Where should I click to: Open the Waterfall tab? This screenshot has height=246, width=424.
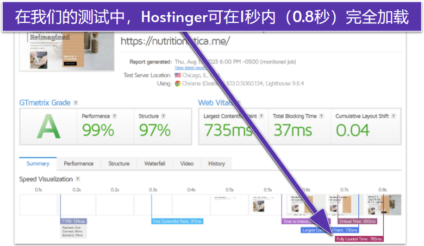coord(155,164)
